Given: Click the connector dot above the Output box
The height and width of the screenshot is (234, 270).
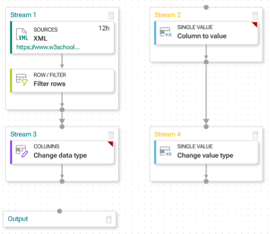Looking at the screenshot, I should coord(59,211).
